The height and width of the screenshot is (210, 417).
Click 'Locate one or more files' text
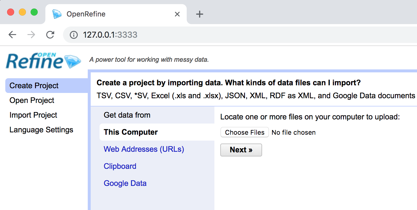(310, 117)
